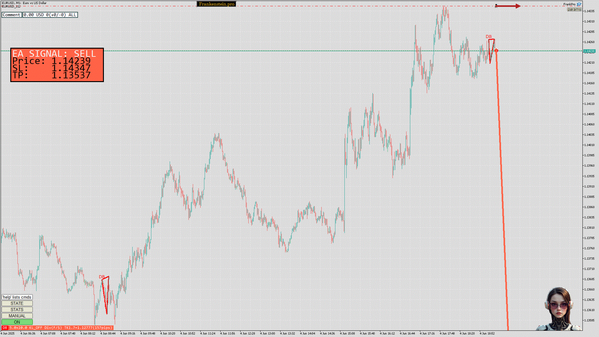Open the params button
The image size is (599, 337).
(x=574, y=9)
